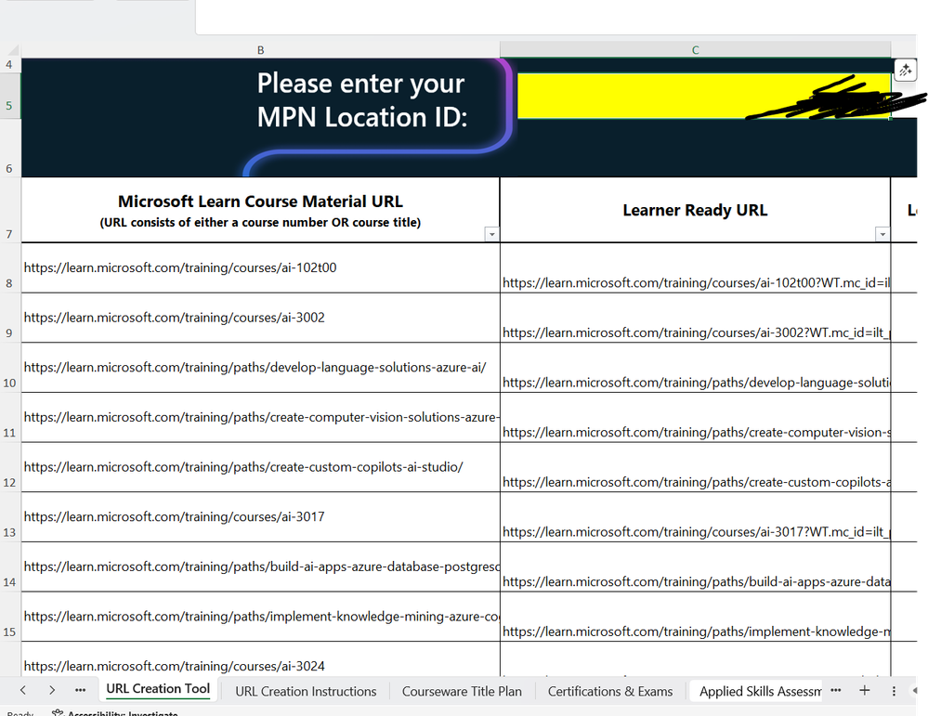
Task: Click the courses/ai-3024 course material URL cell
Action: (x=260, y=659)
